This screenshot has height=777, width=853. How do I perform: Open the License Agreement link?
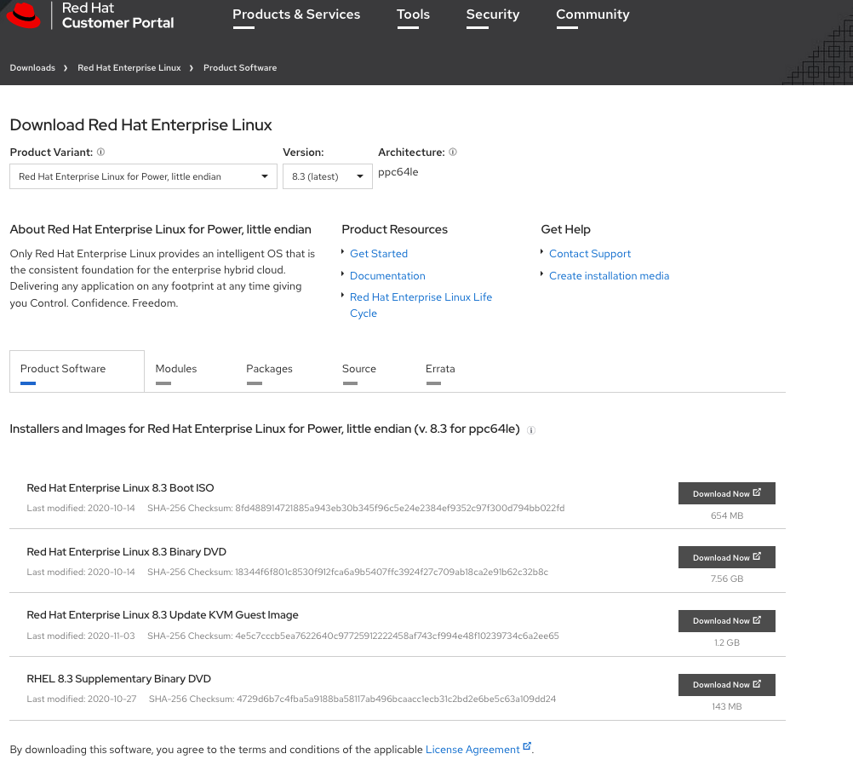(x=472, y=750)
